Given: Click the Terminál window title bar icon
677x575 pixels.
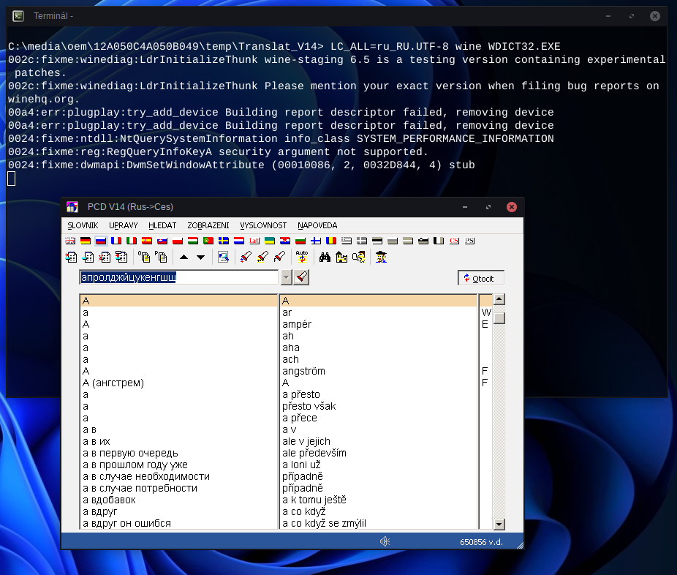Looking at the screenshot, I should tap(18, 16).
